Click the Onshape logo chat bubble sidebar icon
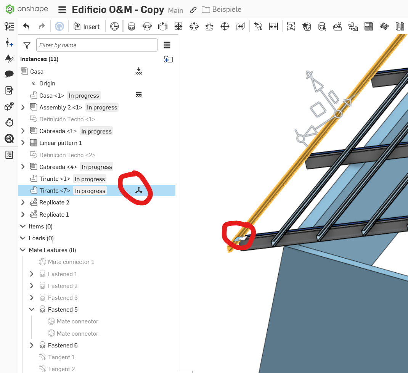Viewport: 408px width, 373px height. [9, 138]
